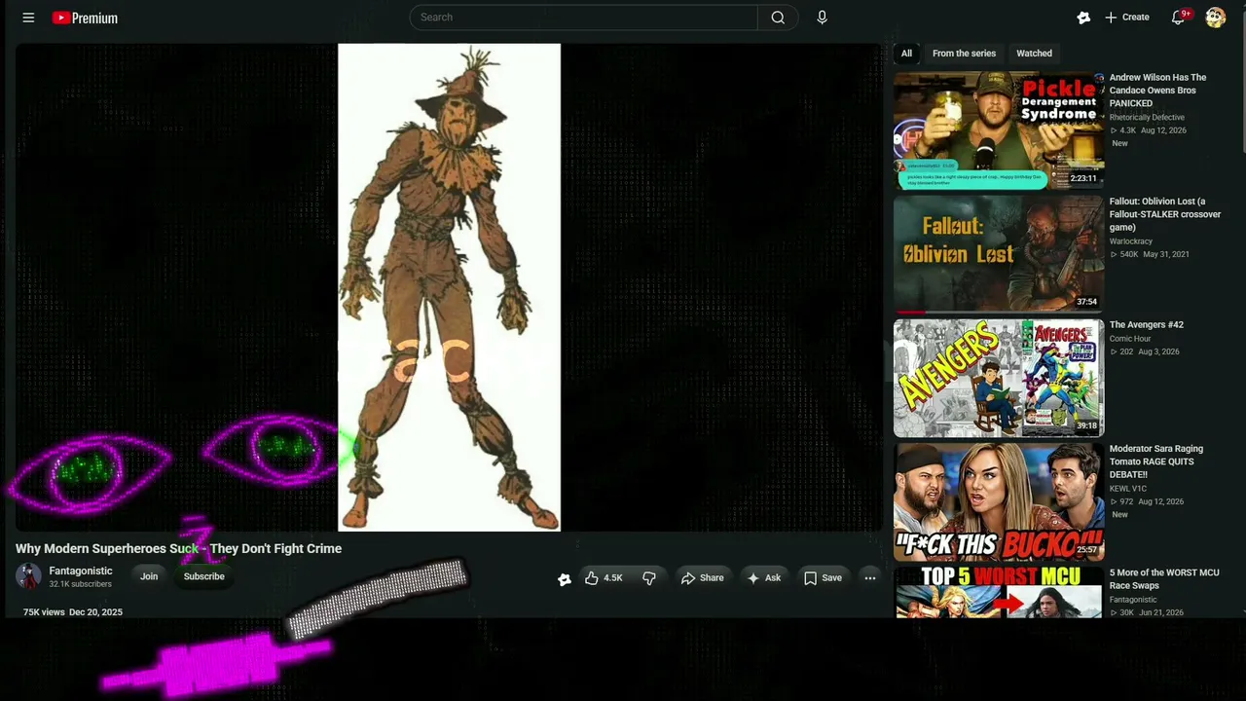Screen dimensions: 1246x701
Task: Select the Watched filter chip
Action: coord(1034,54)
